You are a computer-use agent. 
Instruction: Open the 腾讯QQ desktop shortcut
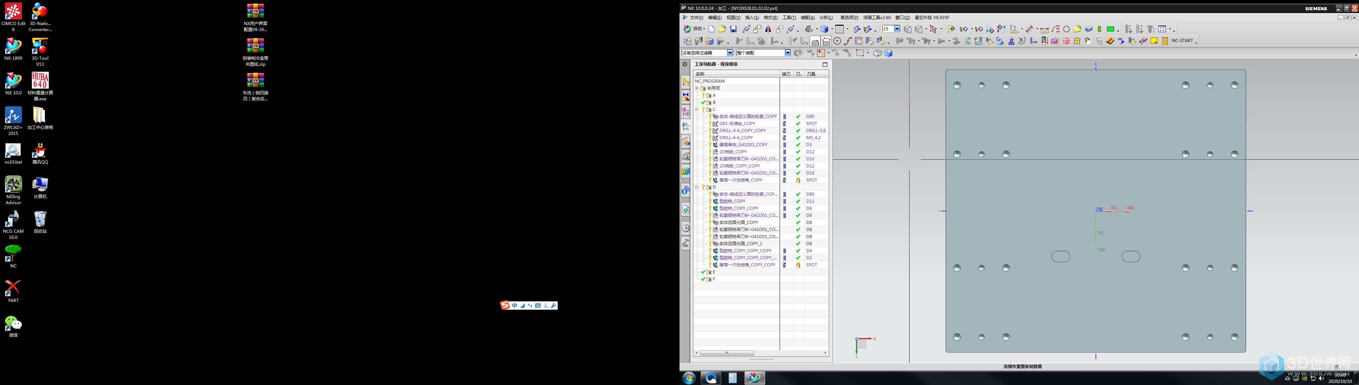coord(40,154)
